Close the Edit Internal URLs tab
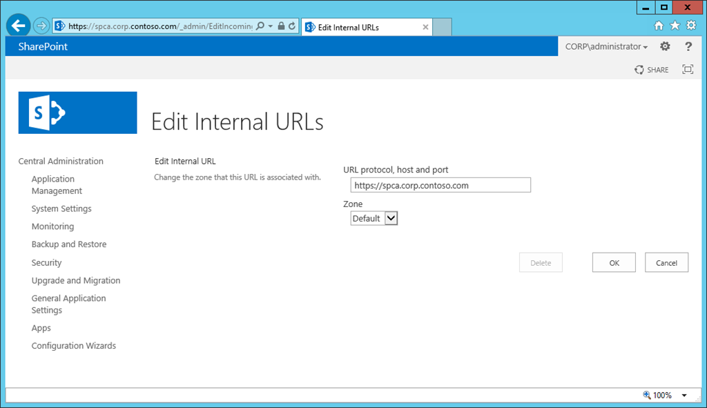The height and width of the screenshot is (408, 707). click(425, 27)
